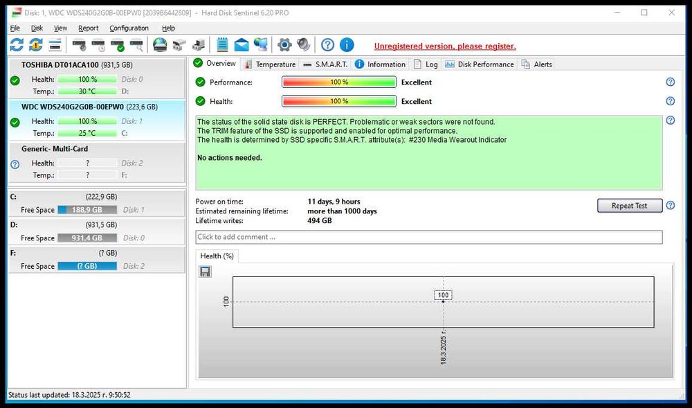The width and height of the screenshot is (692, 408).
Task: Select the D: partition entry
Action: click(97, 231)
